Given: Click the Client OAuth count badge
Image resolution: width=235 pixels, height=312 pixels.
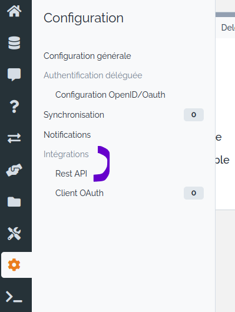Looking at the screenshot, I should [194, 193].
